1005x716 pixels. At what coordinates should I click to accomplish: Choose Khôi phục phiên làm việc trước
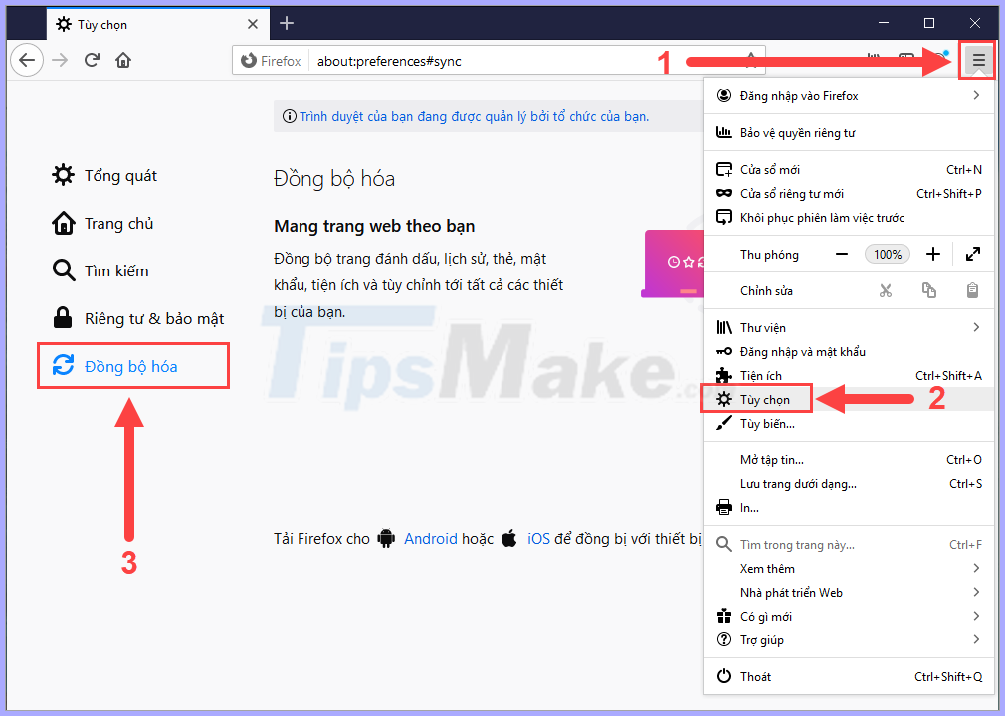tap(849, 218)
